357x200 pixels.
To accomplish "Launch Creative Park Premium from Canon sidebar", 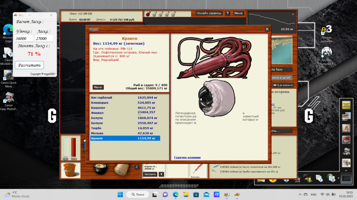I will point(346,105).
